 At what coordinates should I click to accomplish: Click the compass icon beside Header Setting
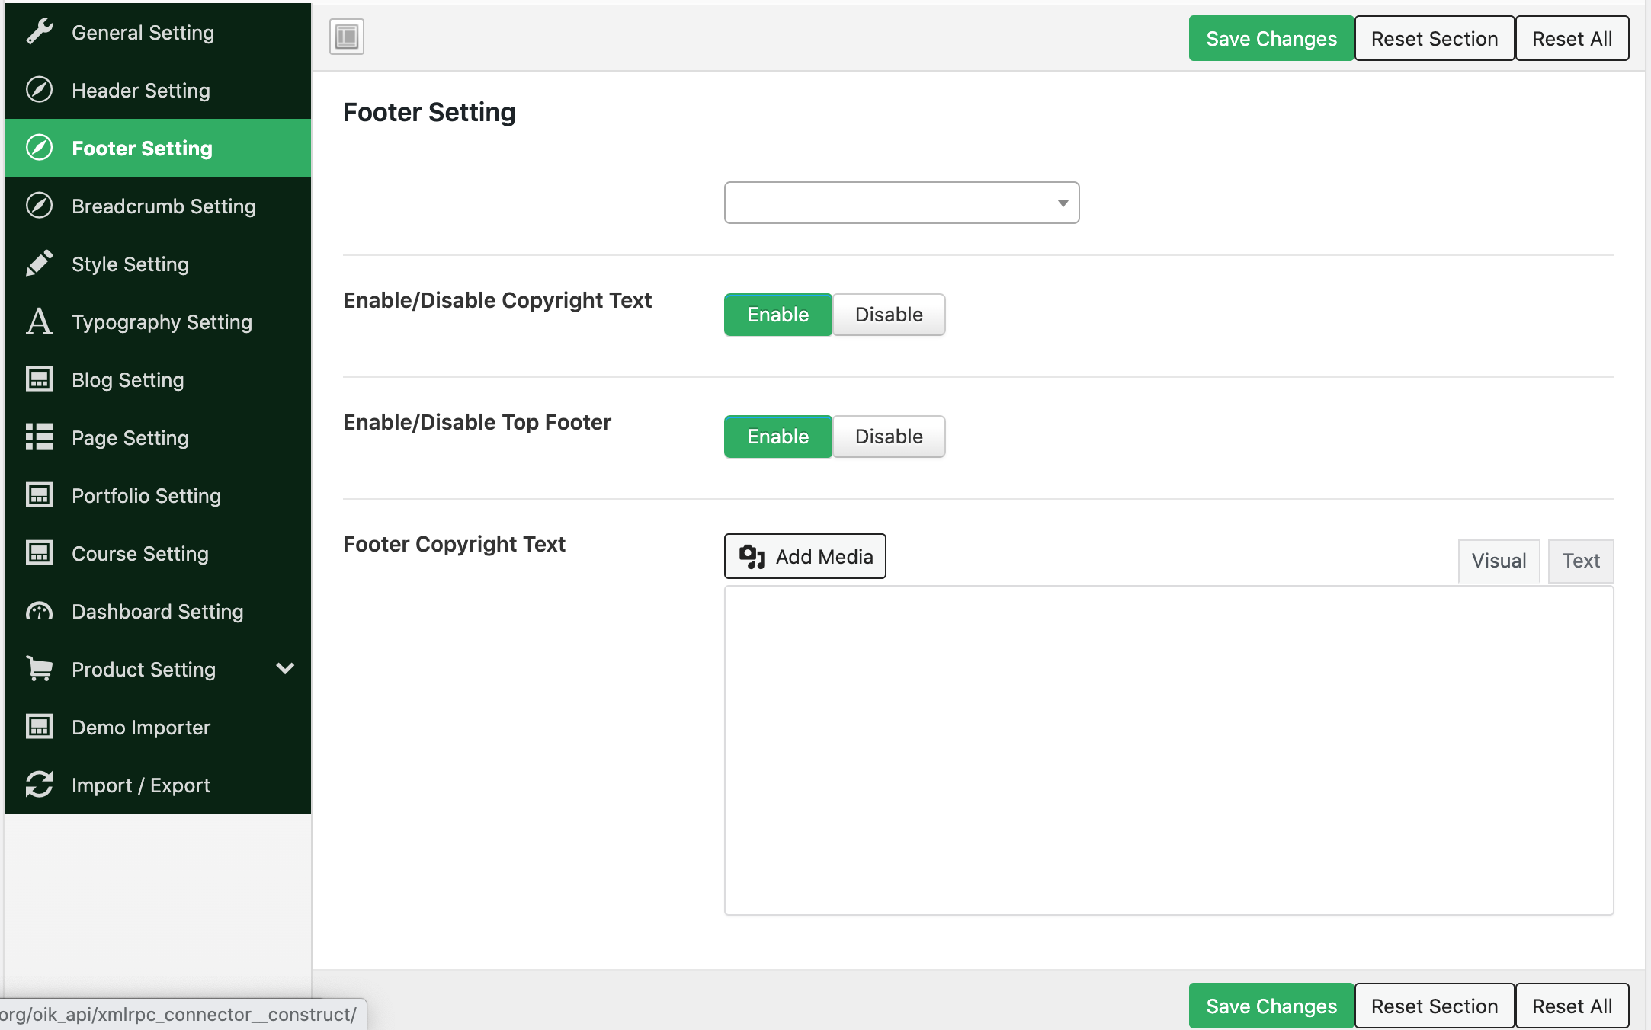pos(39,90)
